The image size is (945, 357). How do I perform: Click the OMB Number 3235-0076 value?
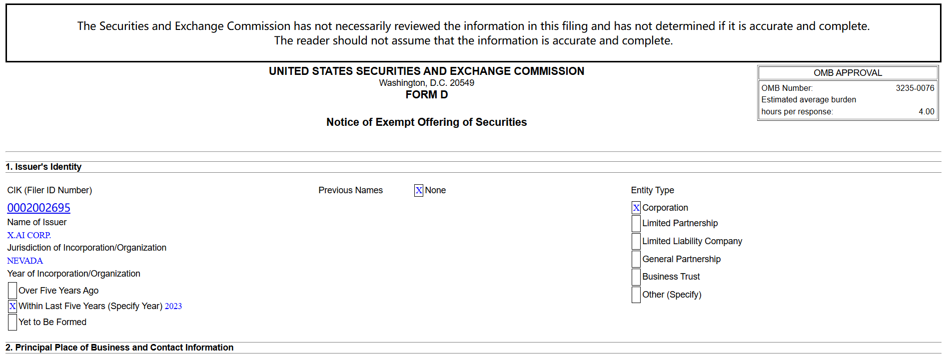click(915, 88)
